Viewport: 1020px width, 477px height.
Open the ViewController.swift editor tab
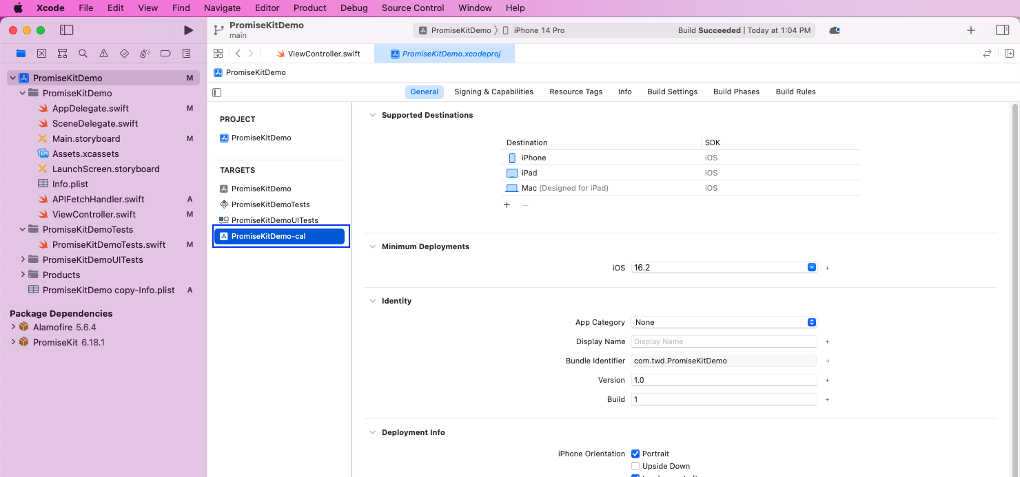[x=318, y=54]
